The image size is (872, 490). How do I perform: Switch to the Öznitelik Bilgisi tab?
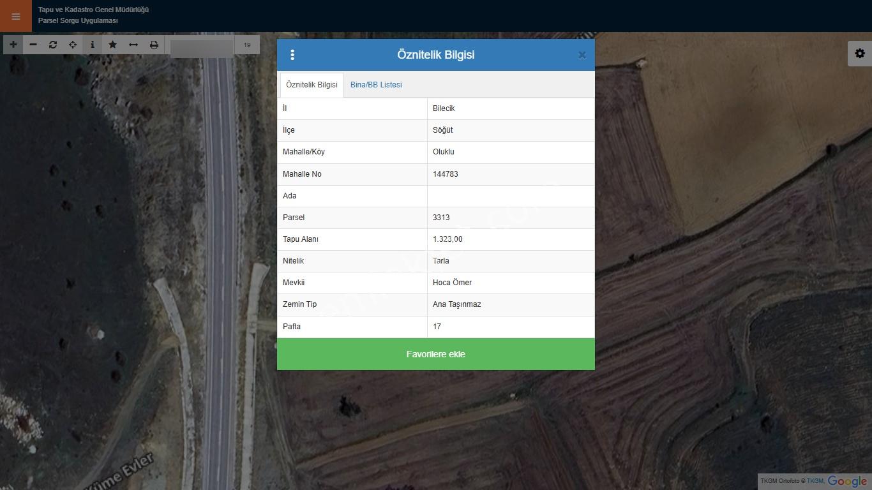(312, 85)
